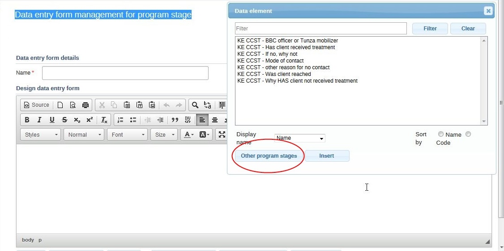
Task: Click the Increase Indent icon
Action: (160, 120)
